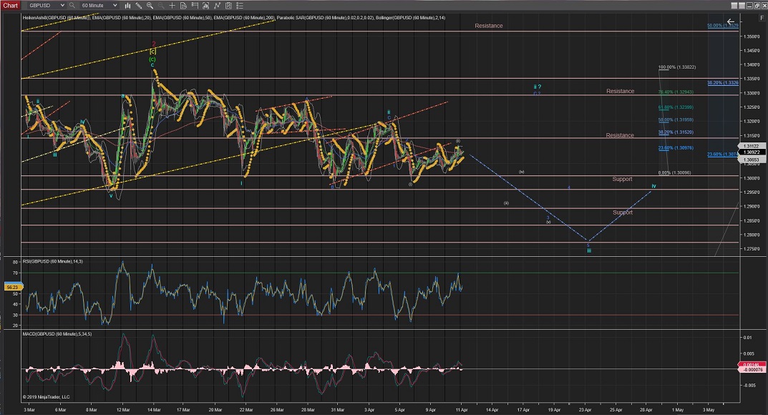Screen dimensions: 768x415
Task: Click the instrument search magnifier icon
Action: 72,5
